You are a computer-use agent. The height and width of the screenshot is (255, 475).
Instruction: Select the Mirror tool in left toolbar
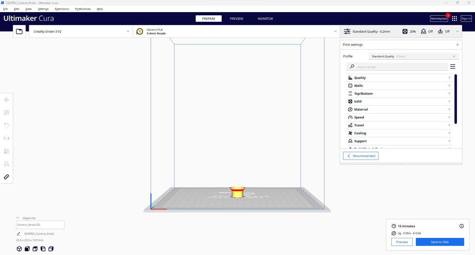[6, 139]
